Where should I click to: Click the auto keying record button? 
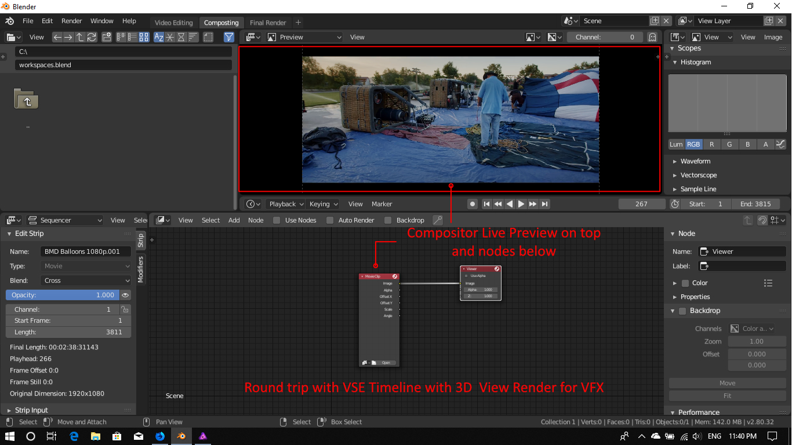click(x=473, y=204)
